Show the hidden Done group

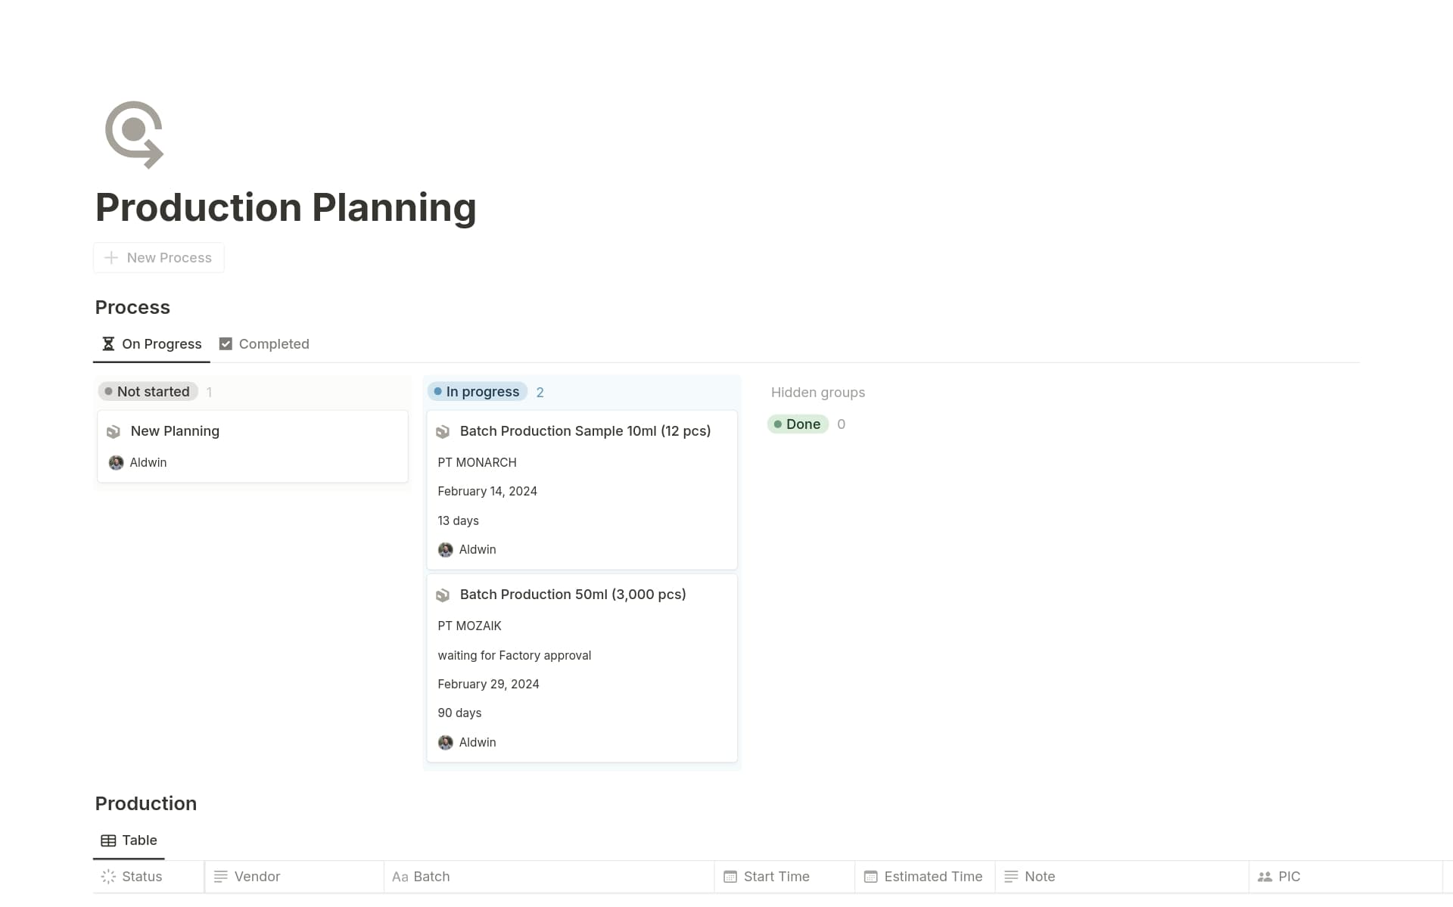pos(798,424)
